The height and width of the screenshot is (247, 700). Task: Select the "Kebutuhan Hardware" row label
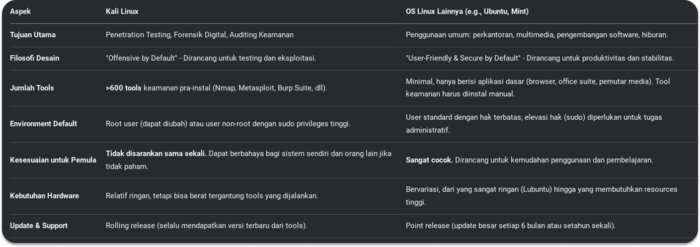pyautogui.click(x=44, y=196)
